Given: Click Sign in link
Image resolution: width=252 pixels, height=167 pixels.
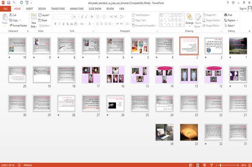Looking at the screenshot, I should 243,9.
